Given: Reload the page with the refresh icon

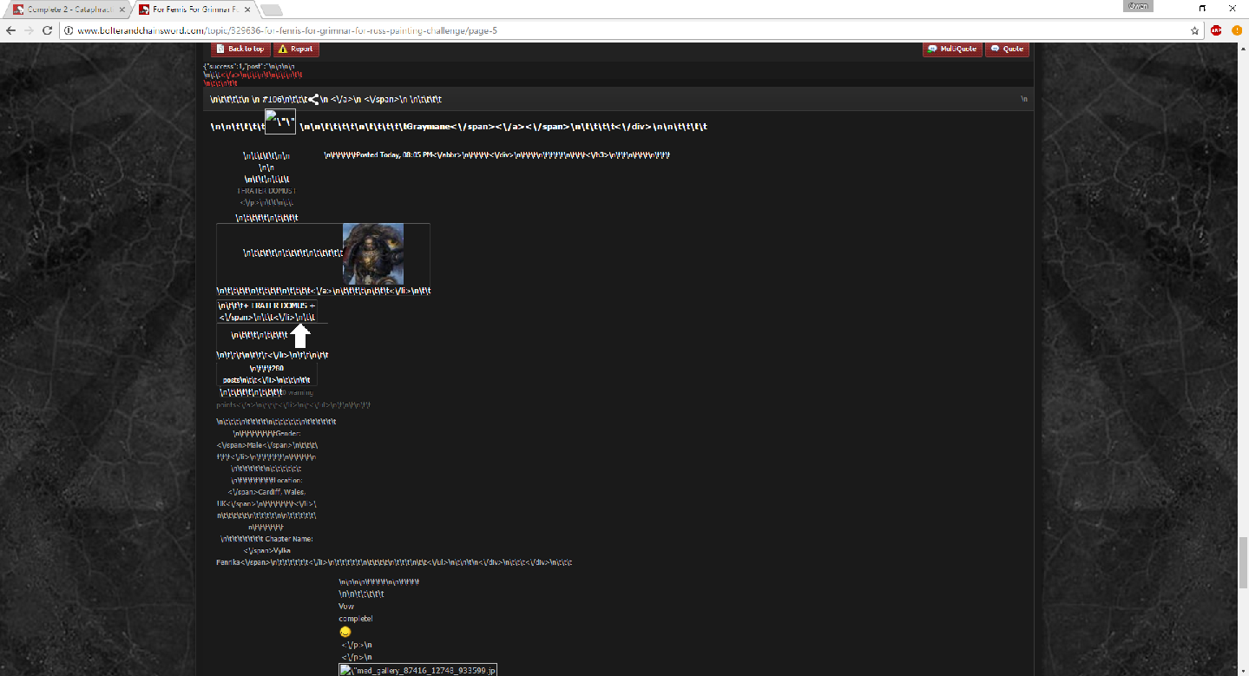Looking at the screenshot, I should pos(48,30).
